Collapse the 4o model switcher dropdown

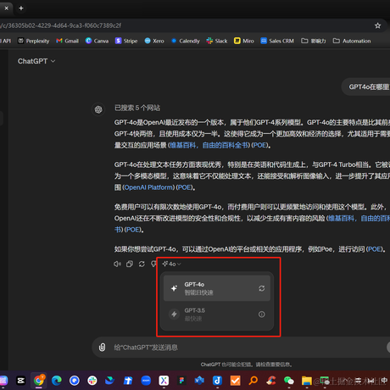click(x=171, y=264)
